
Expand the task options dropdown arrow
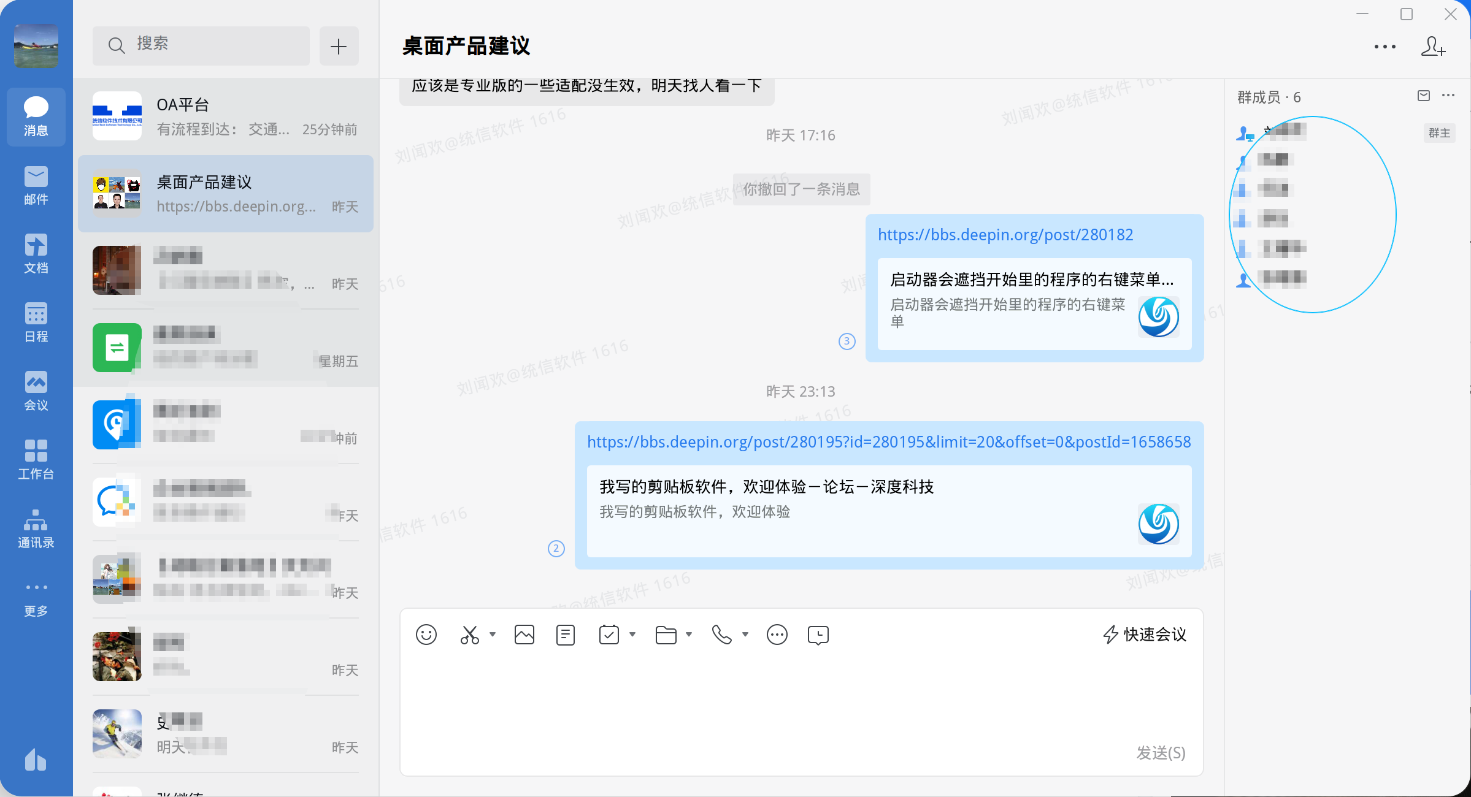click(x=632, y=635)
